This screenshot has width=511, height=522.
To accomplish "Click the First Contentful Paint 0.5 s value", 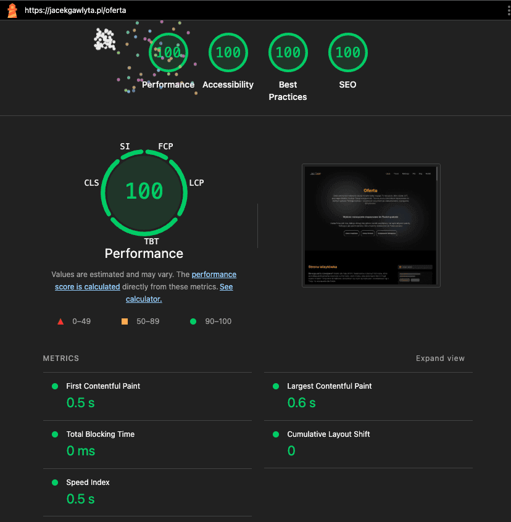I will point(81,403).
